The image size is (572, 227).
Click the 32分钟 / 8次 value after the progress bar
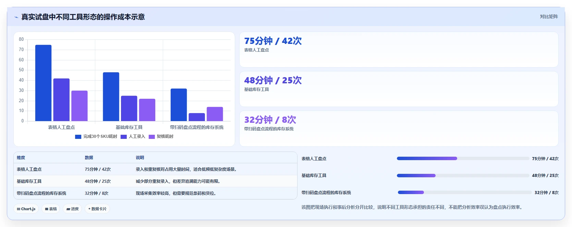547,193
